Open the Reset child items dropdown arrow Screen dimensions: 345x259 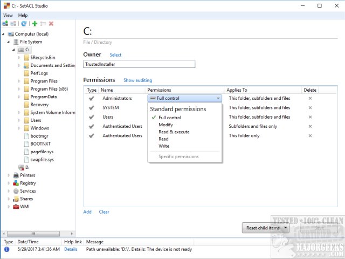[x=286, y=228]
